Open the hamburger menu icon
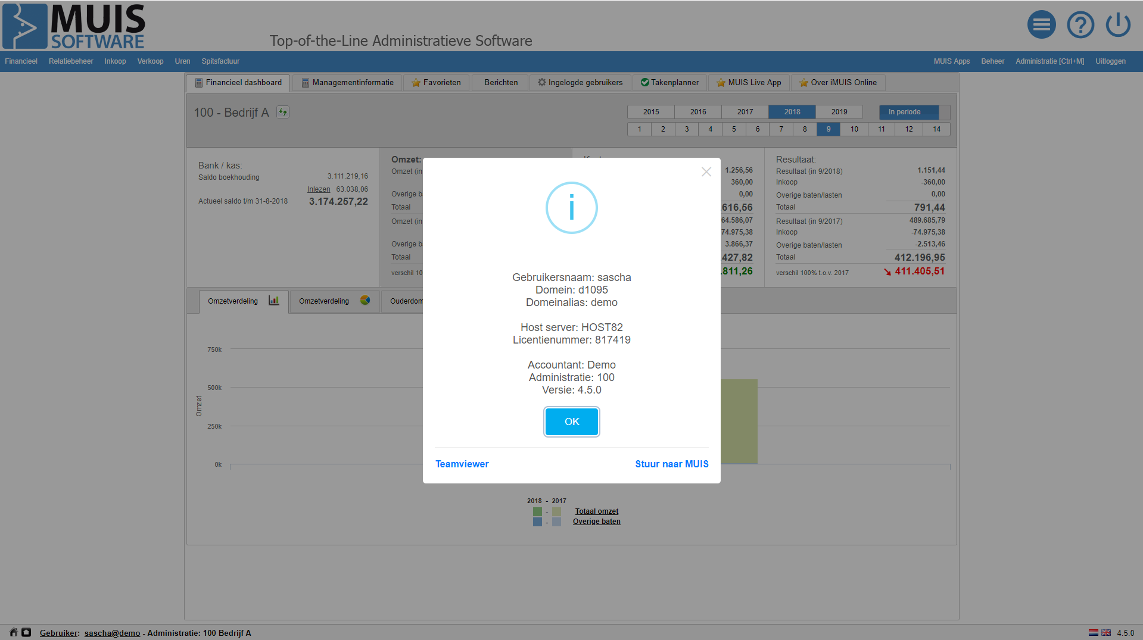The image size is (1143, 640). click(1041, 25)
